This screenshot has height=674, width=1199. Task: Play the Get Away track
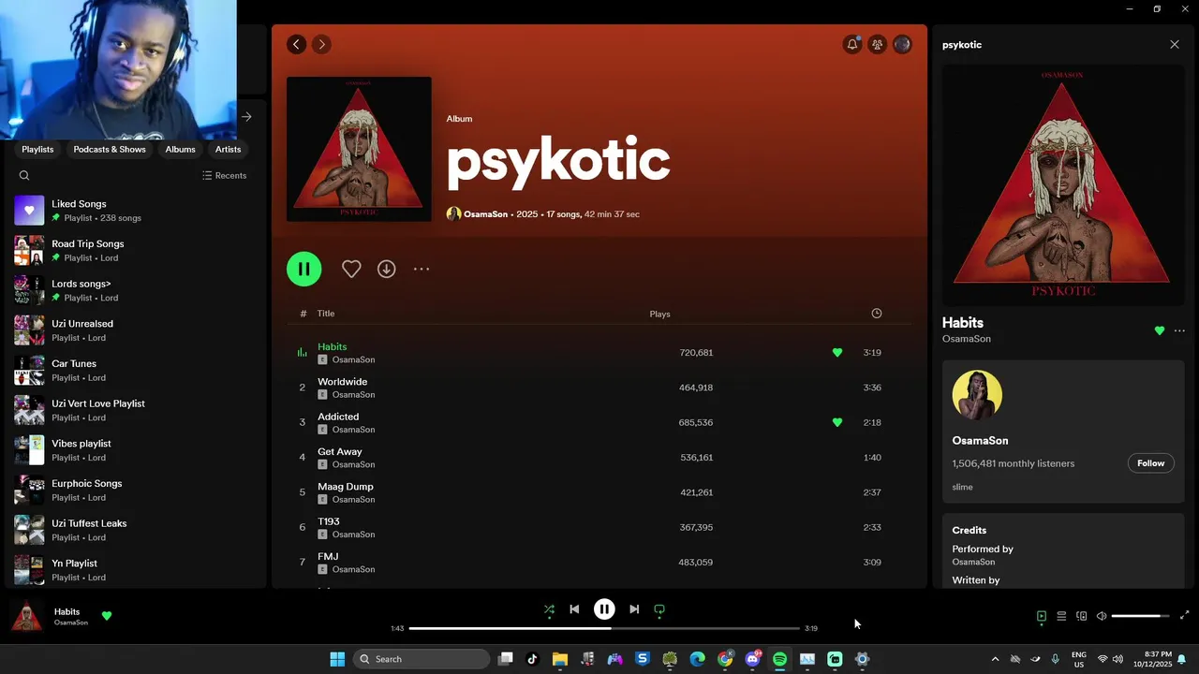click(599, 458)
